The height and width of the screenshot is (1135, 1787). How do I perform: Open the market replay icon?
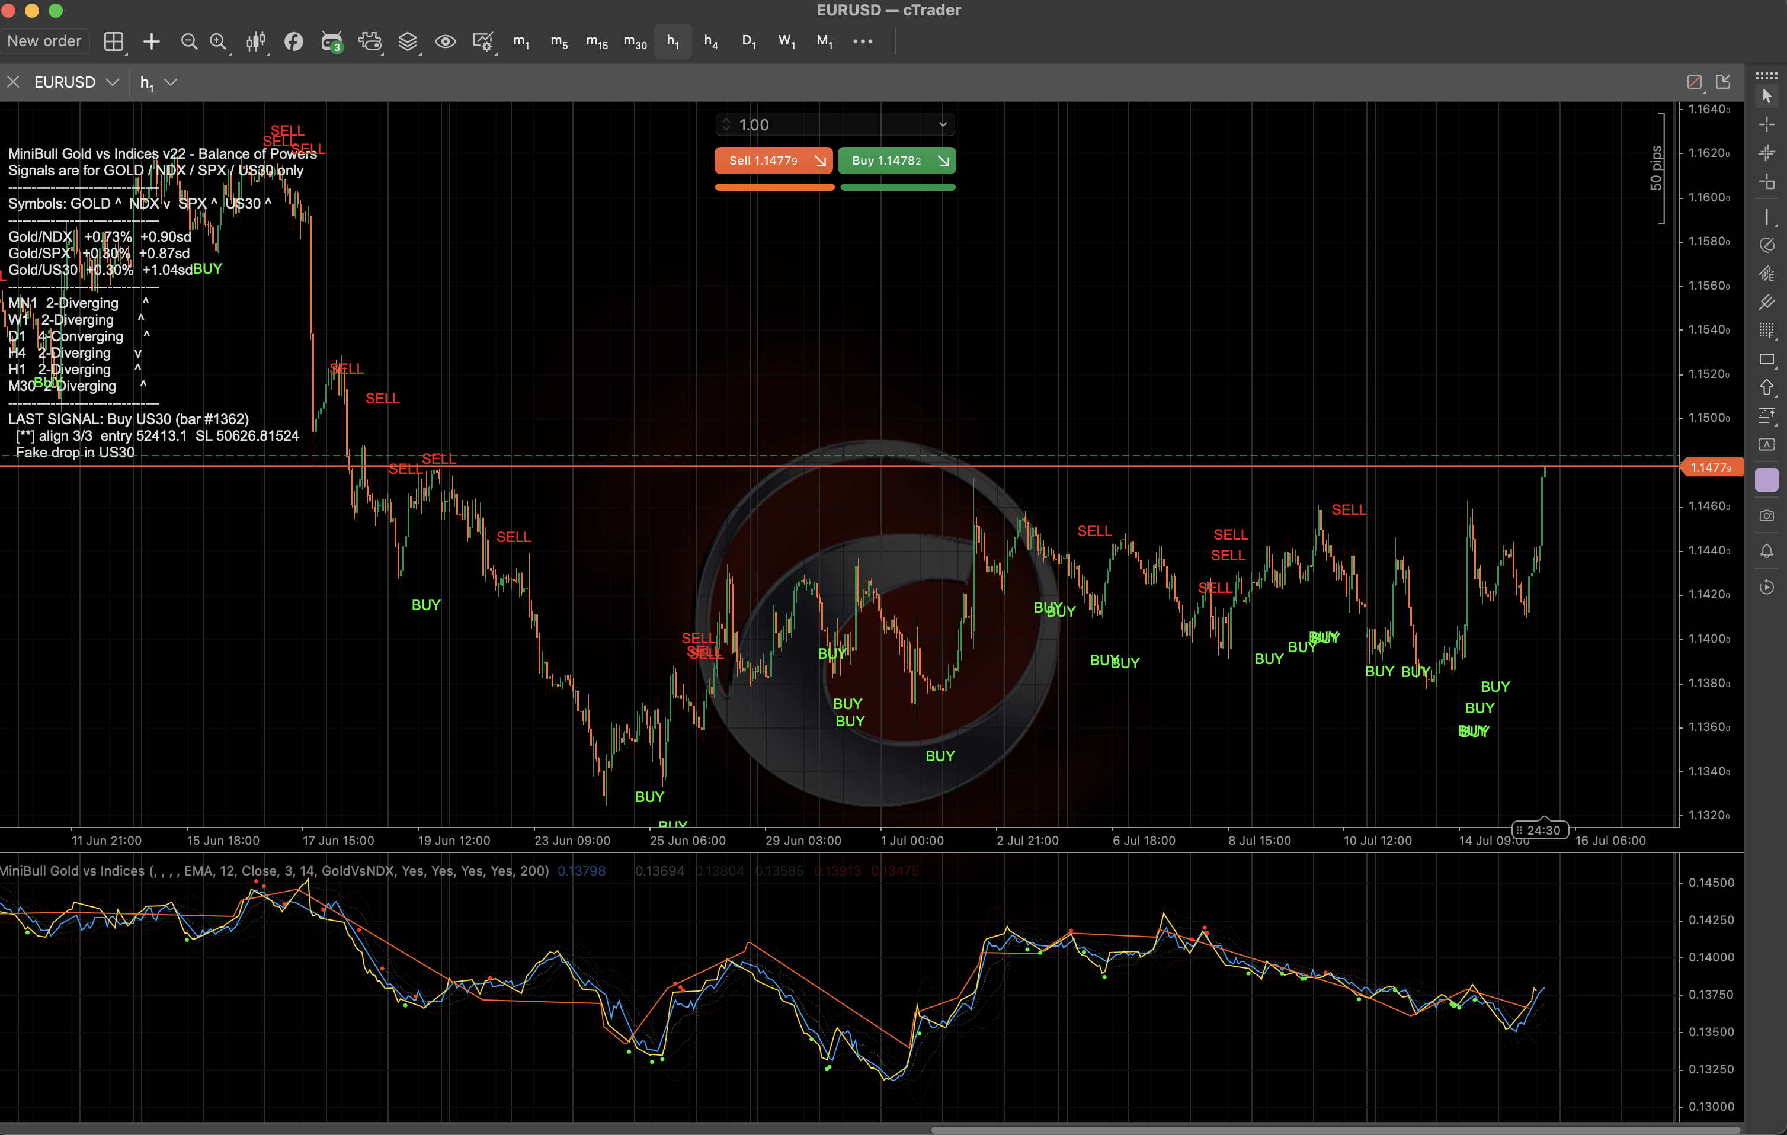1767,587
